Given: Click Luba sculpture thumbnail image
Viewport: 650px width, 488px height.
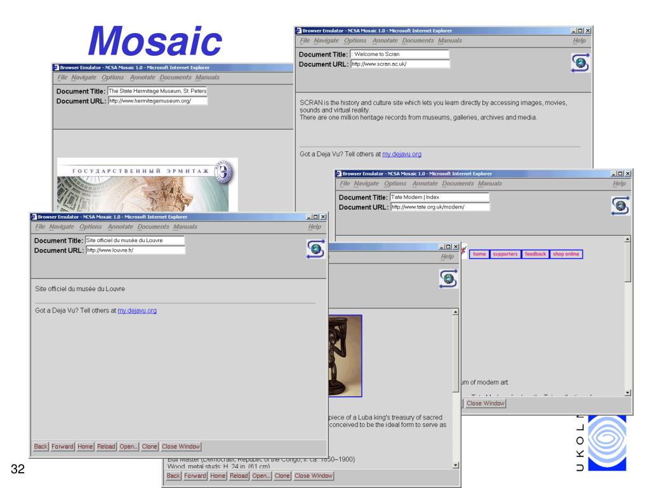Looking at the screenshot, I should (x=345, y=356).
